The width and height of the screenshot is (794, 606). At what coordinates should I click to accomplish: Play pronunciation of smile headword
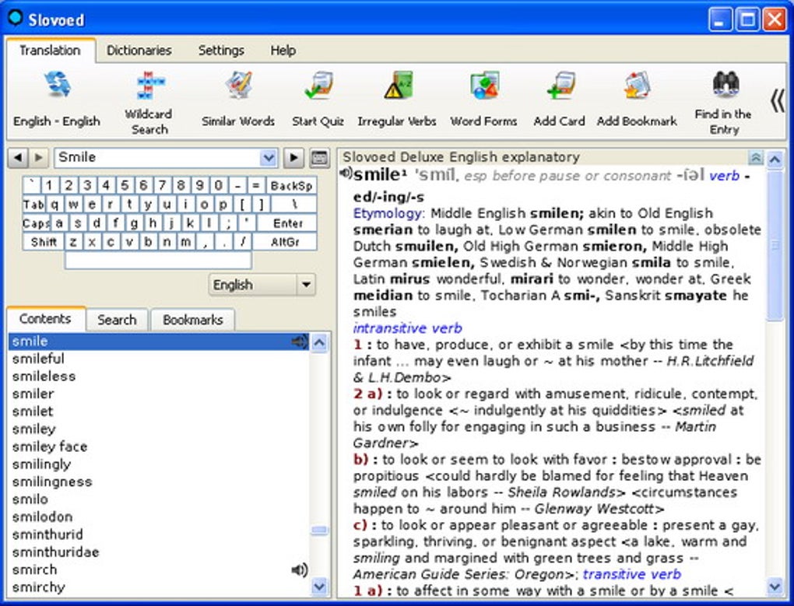(346, 173)
